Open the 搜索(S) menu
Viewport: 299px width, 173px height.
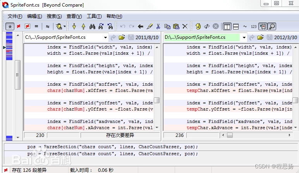[54, 16]
